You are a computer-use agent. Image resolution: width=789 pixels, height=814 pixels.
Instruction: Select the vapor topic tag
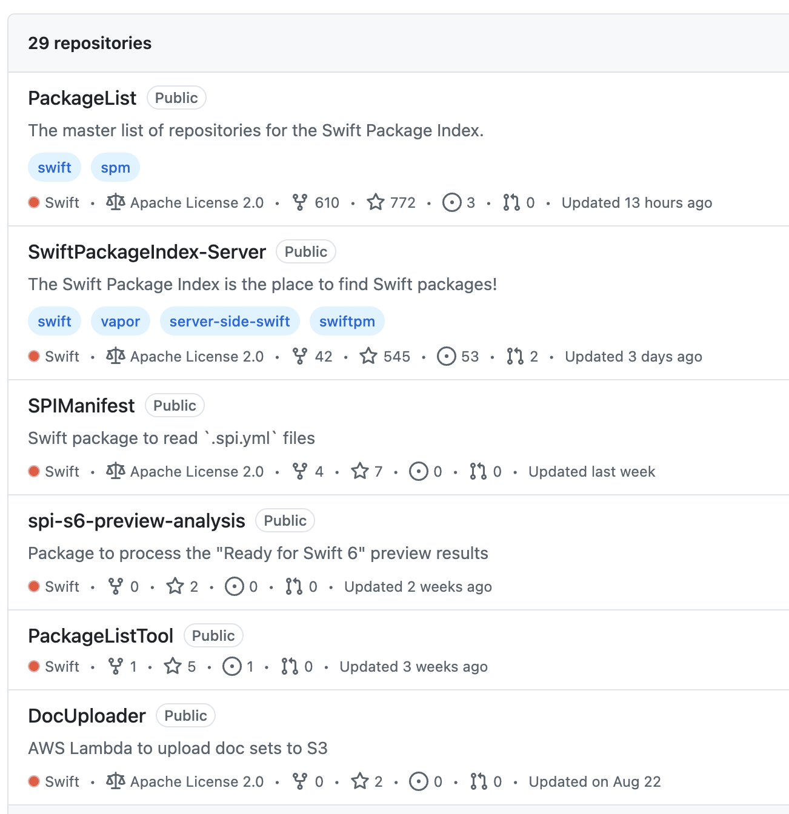(x=120, y=321)
